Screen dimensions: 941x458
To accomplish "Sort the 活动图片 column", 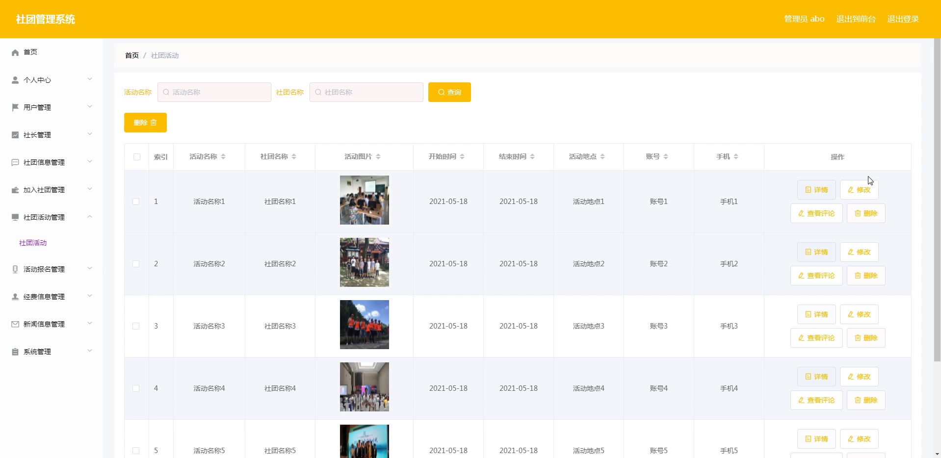I will pyautogui.click(x=378, y=156).
